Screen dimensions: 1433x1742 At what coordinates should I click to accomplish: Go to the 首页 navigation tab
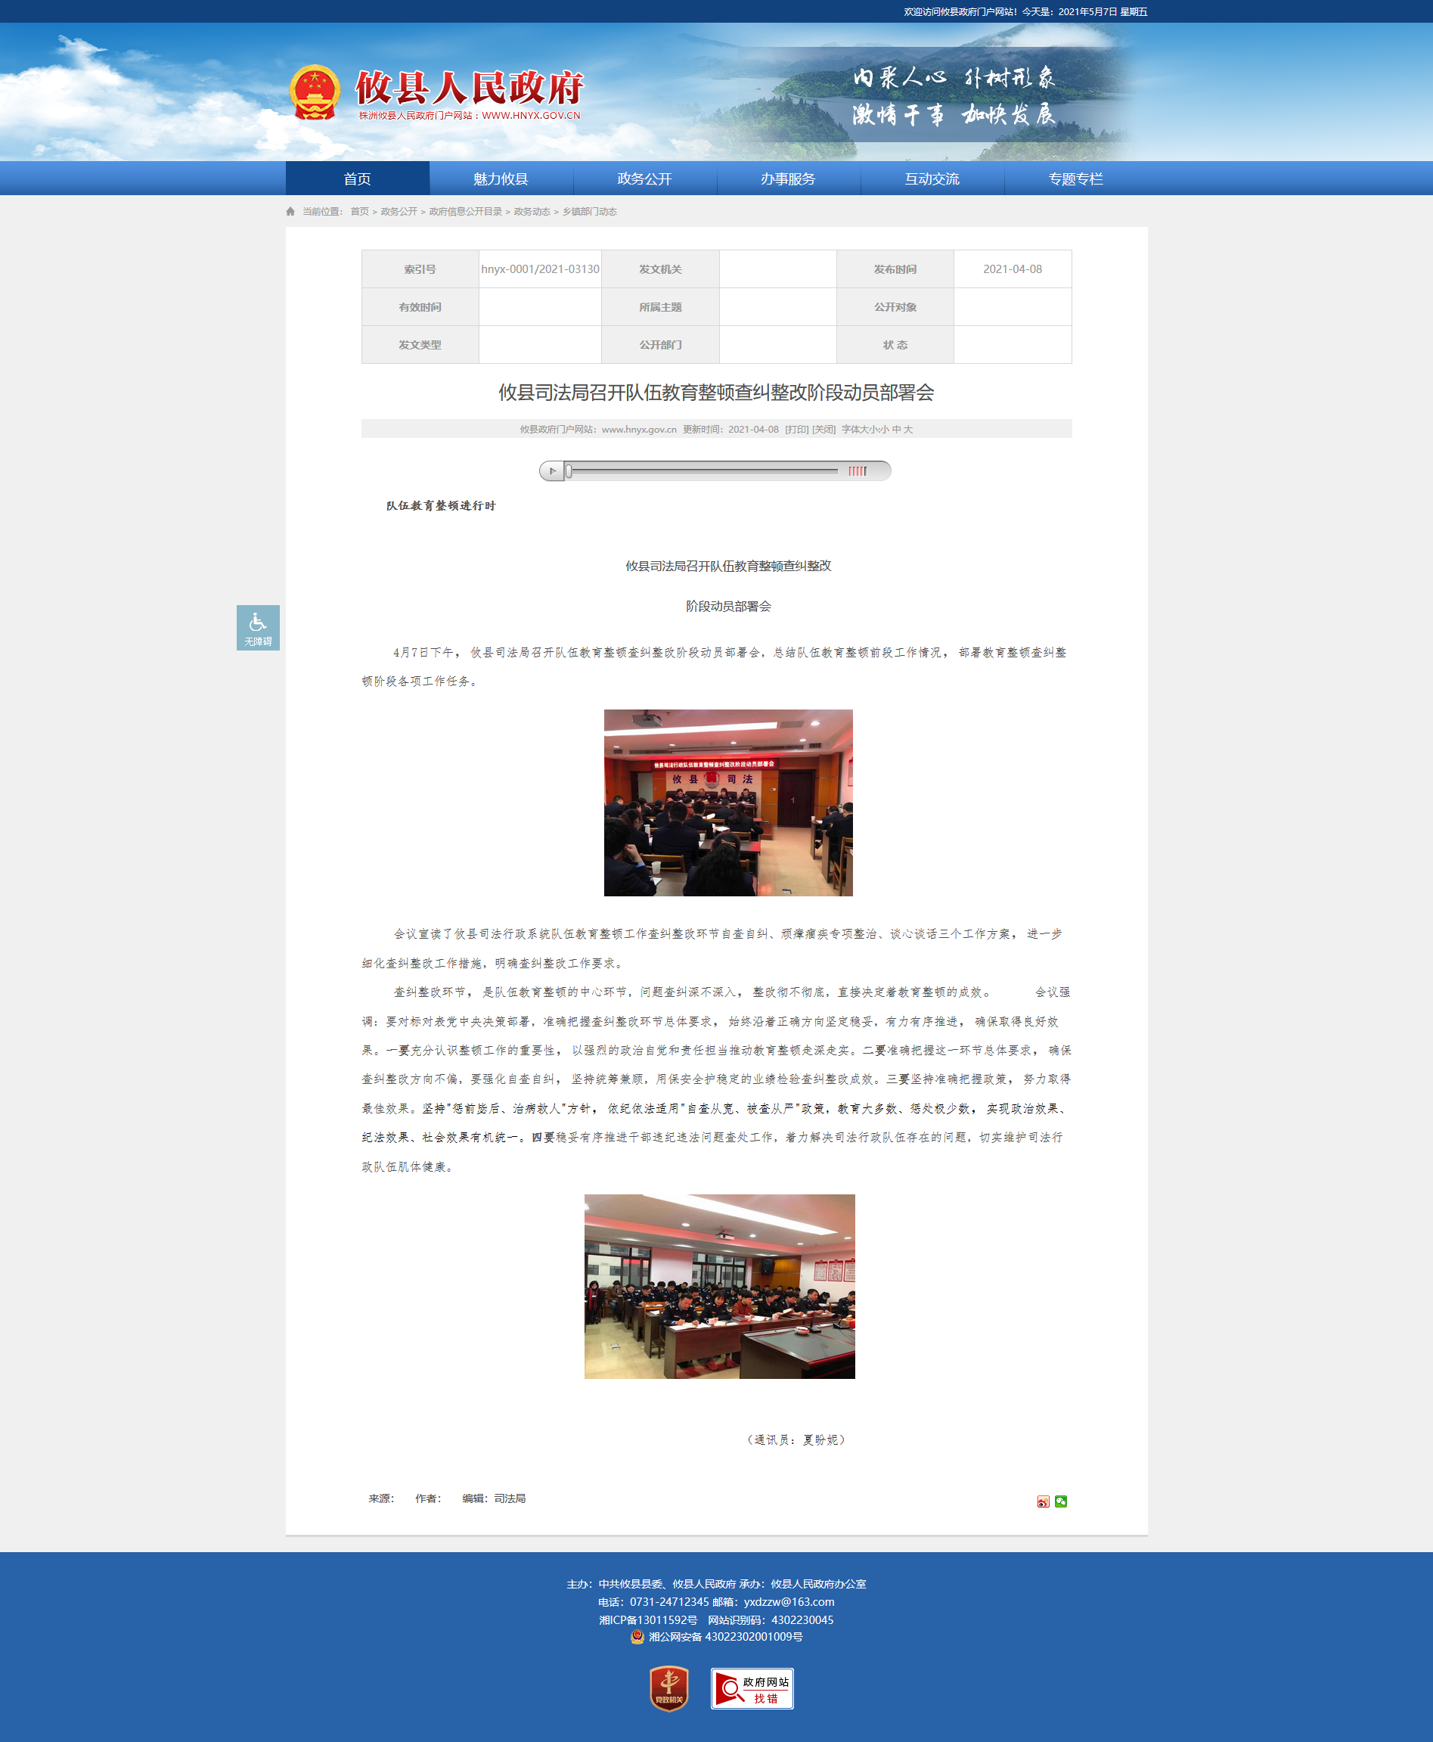(358, 179)
